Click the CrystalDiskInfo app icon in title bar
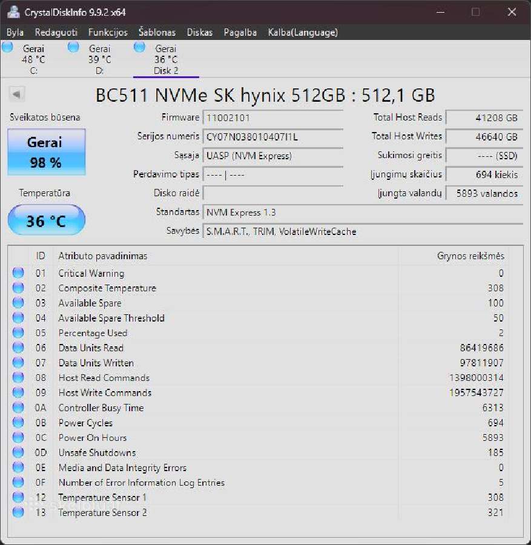 [13, 12]
